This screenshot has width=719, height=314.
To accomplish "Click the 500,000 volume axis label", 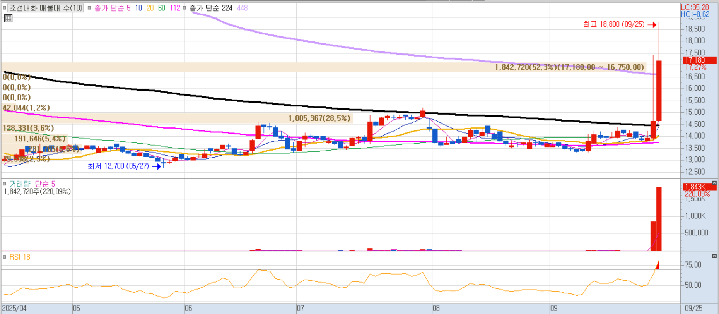I will (x=697, y=233).
